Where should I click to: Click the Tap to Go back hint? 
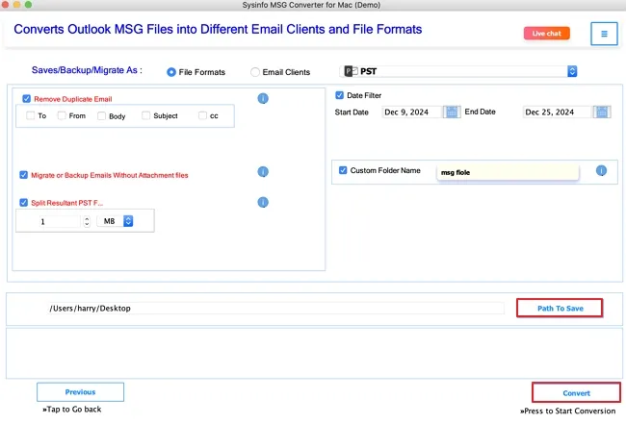click(x=72, y=410)
